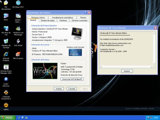160x120 pixels.
Task: Open the Hardware tab
Action: [x=63, y=20]
